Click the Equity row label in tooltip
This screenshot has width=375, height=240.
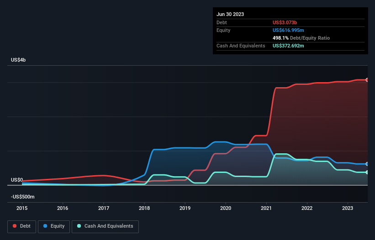[x=223, y=30]
